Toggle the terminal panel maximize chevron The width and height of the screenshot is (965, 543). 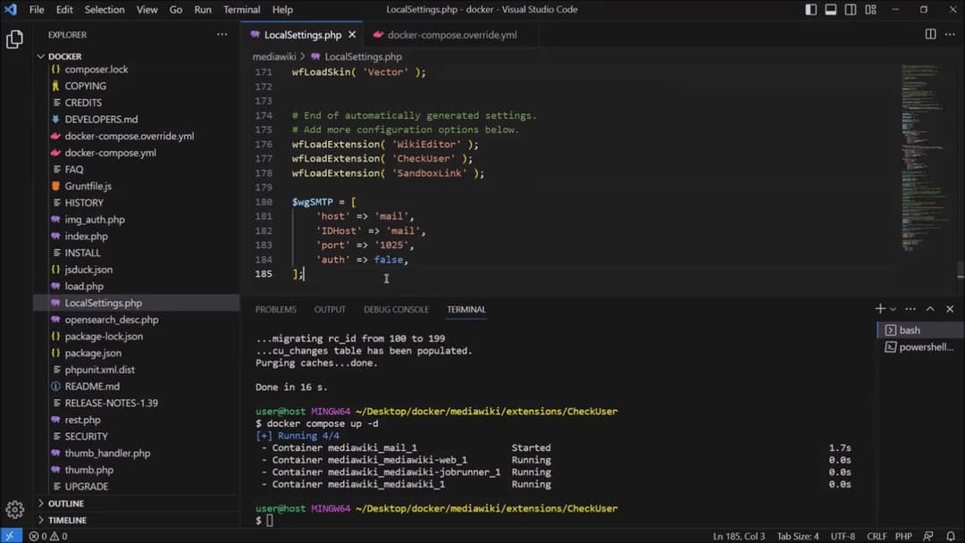click(x=930, y=308)
